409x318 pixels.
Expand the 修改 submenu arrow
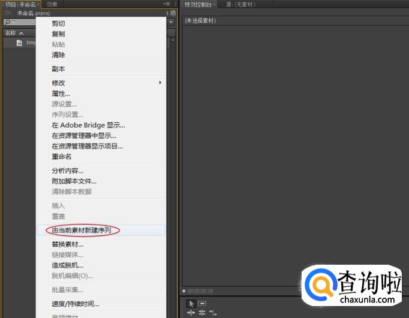[160, 83]
